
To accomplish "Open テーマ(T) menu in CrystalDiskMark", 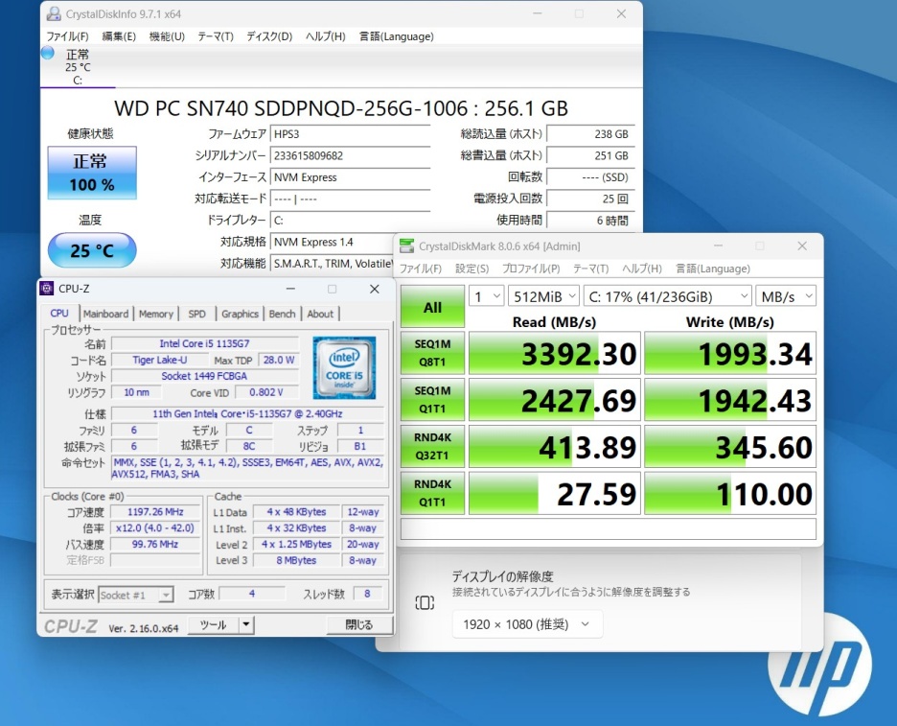I will coord(591,269).
